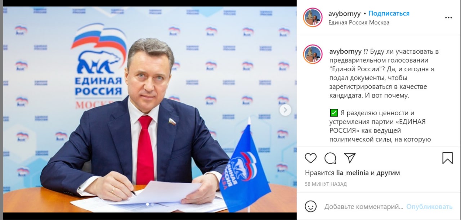Open avybornyy avatar beside the caption
The image size is (461, 220).
313,55
